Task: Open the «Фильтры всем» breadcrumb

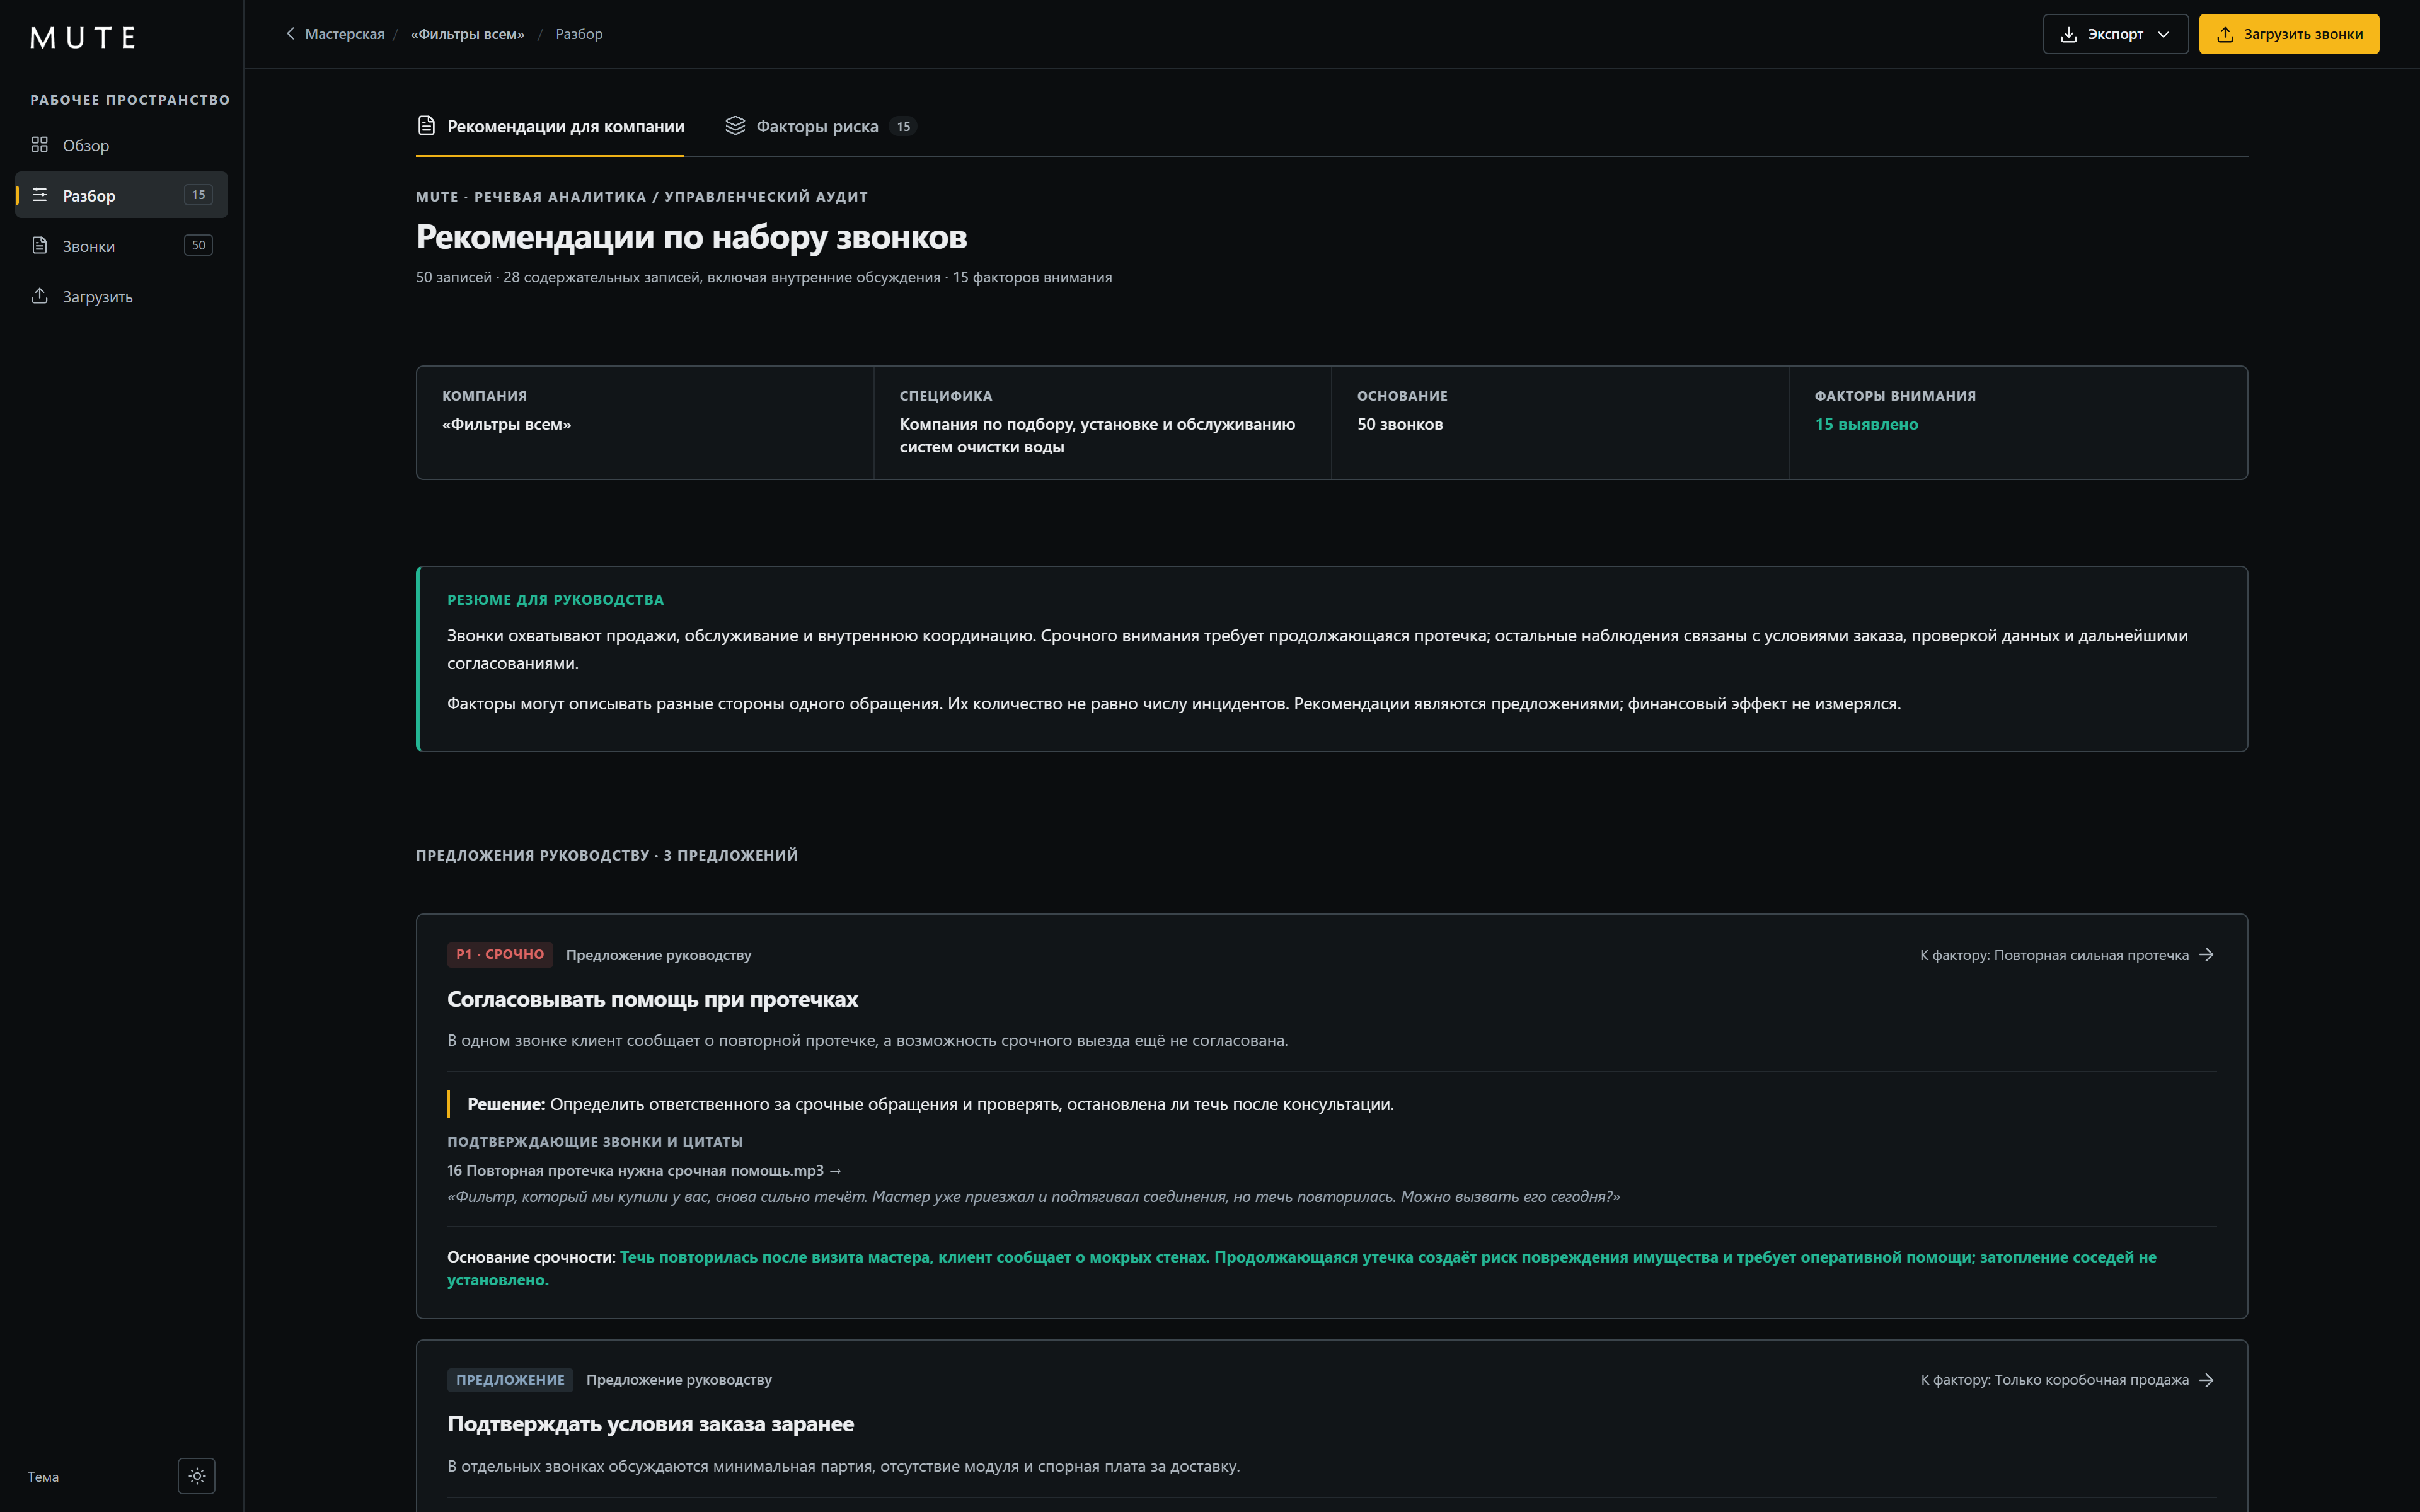Action: (467, 34)
